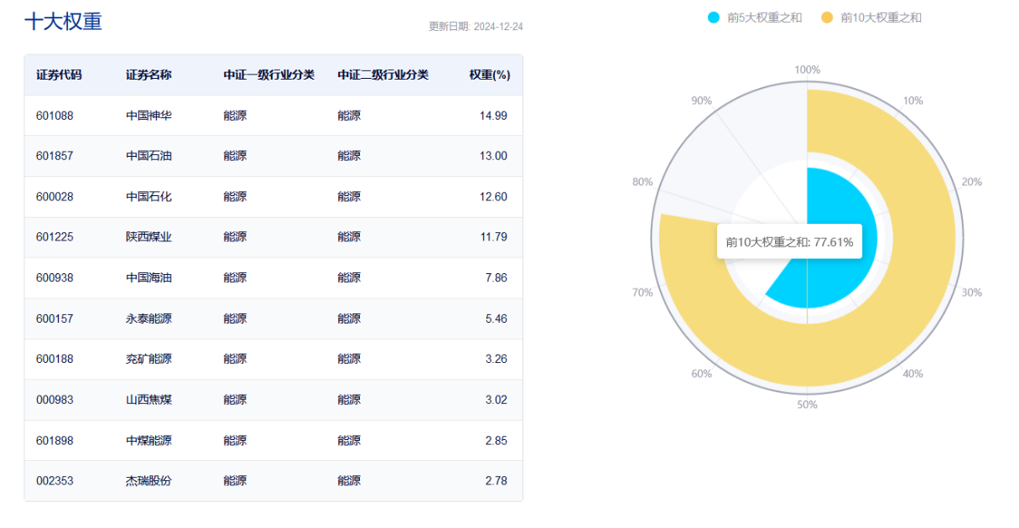Select stock name 永泰能源
Image resolution: width=1019 pixels, height=528 pixels.
pos(148,318)
